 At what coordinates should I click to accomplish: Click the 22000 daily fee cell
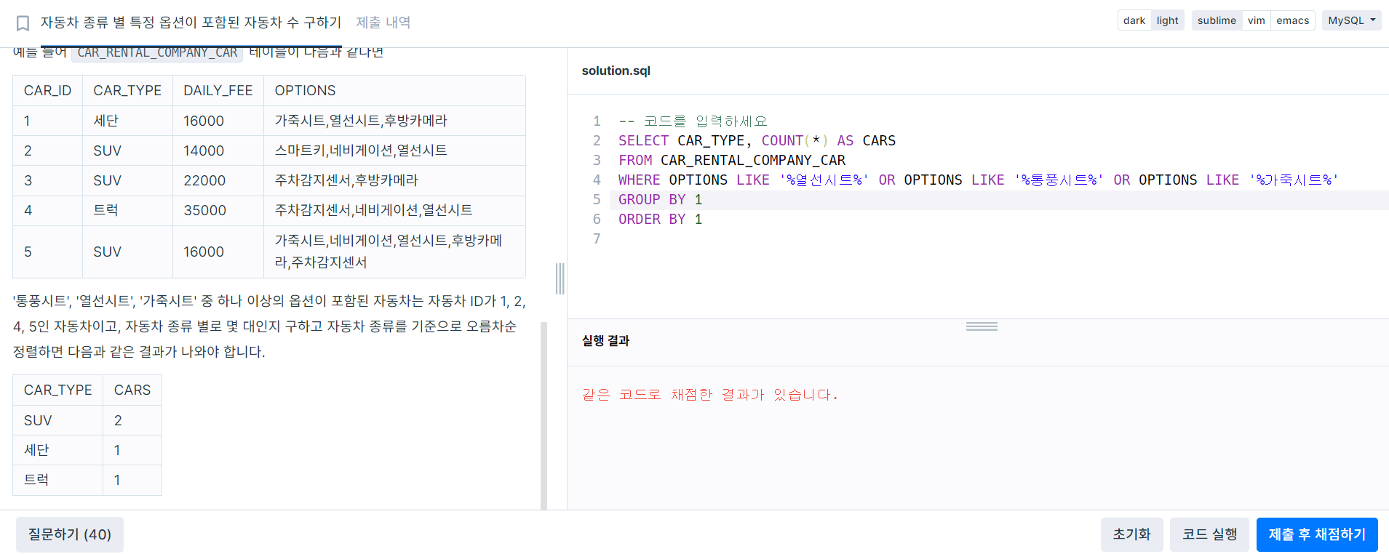click(218, 180)
